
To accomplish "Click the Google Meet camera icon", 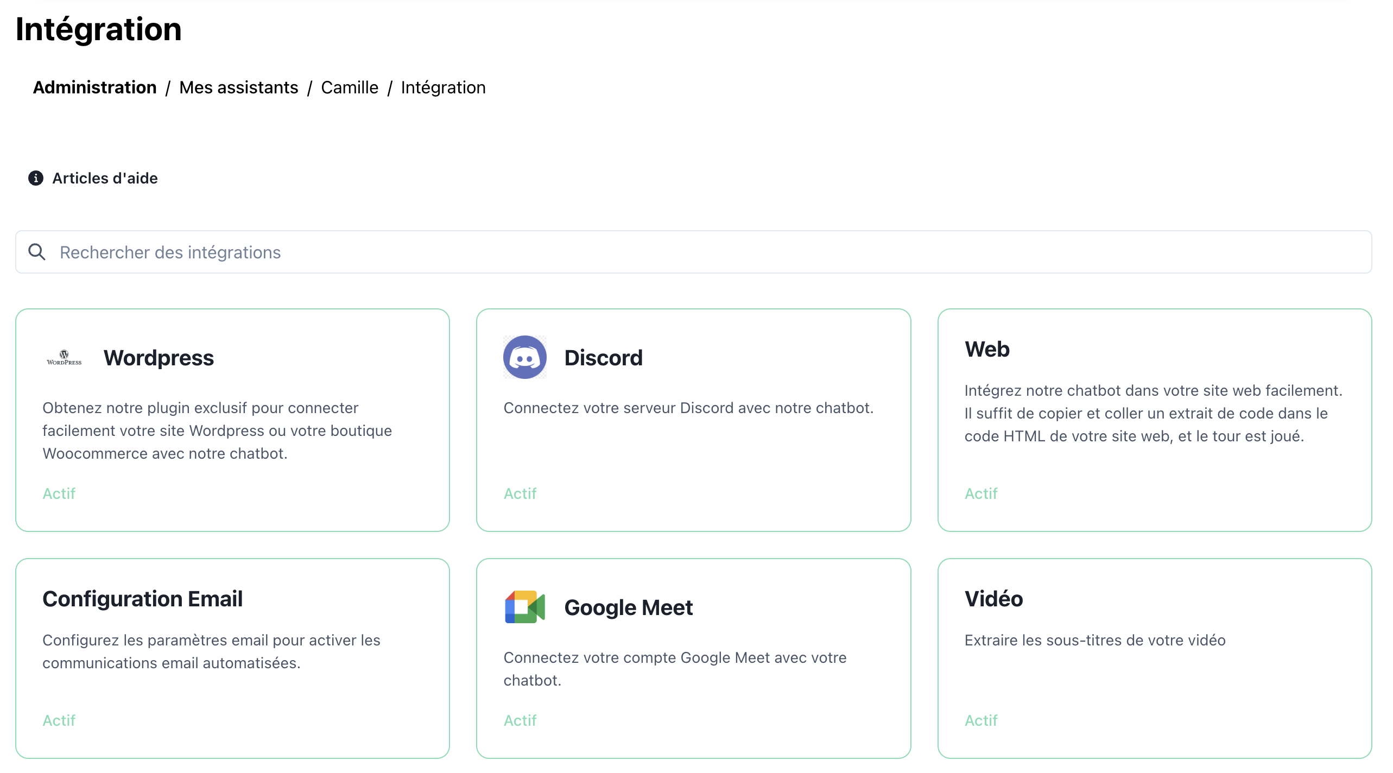I will click(524, 607).
